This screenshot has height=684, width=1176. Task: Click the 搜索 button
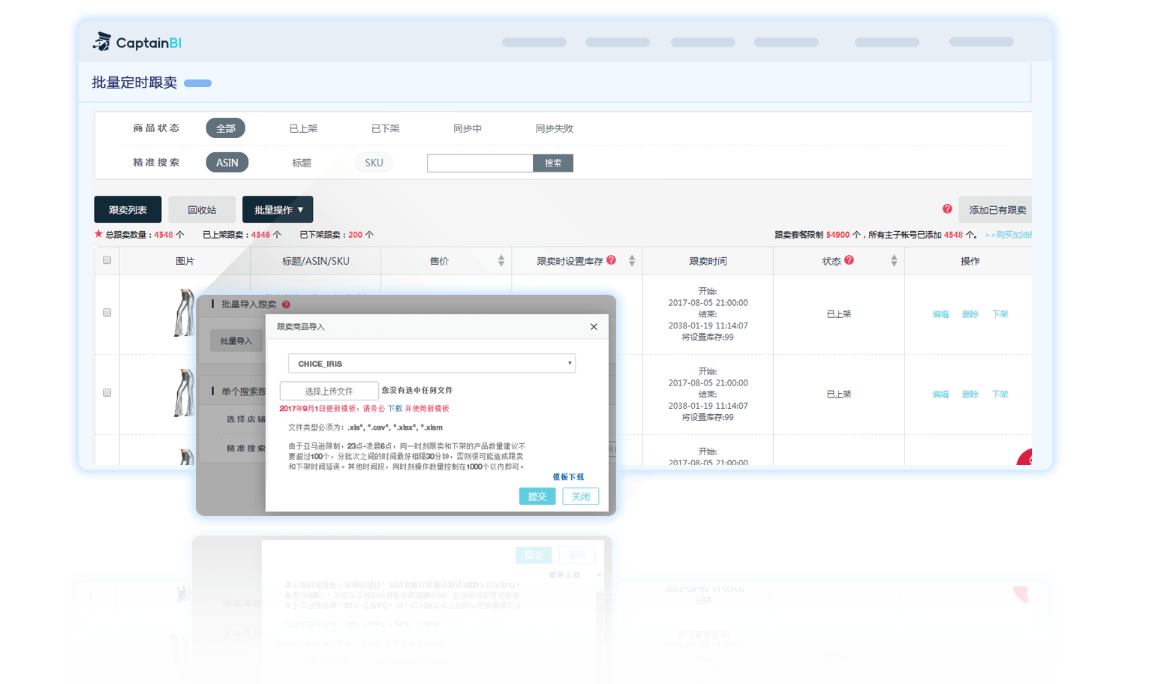coord(553,163)
